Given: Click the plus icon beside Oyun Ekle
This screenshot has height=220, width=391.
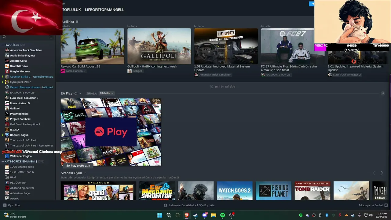Looking at the screenshot, I should [x=5, y=205].
